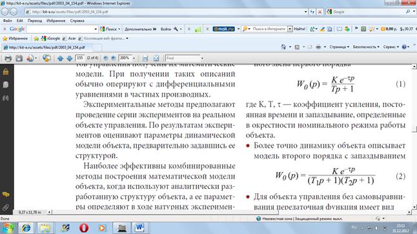Open the Справка menu
This screenshot has width=417, height=234.
pyautogui.click(x=77, y=21)
